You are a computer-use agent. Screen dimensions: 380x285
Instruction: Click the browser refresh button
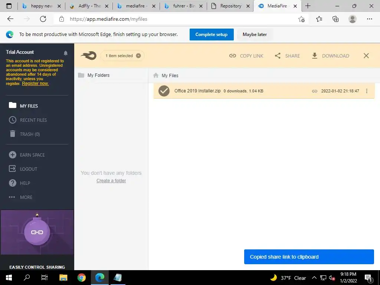[x=43, y=19]
